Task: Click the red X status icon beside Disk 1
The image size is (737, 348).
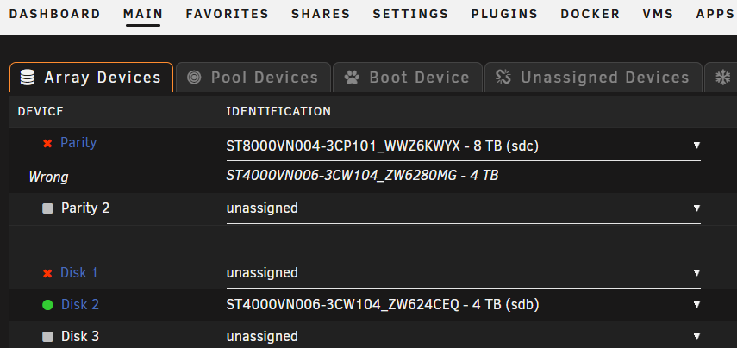Action: coord(47,273)
